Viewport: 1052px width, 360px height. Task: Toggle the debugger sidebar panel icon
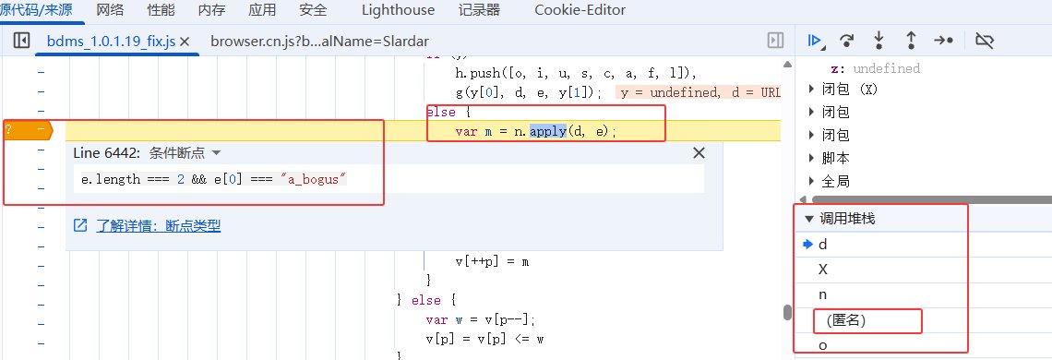(x=775, y=41)
